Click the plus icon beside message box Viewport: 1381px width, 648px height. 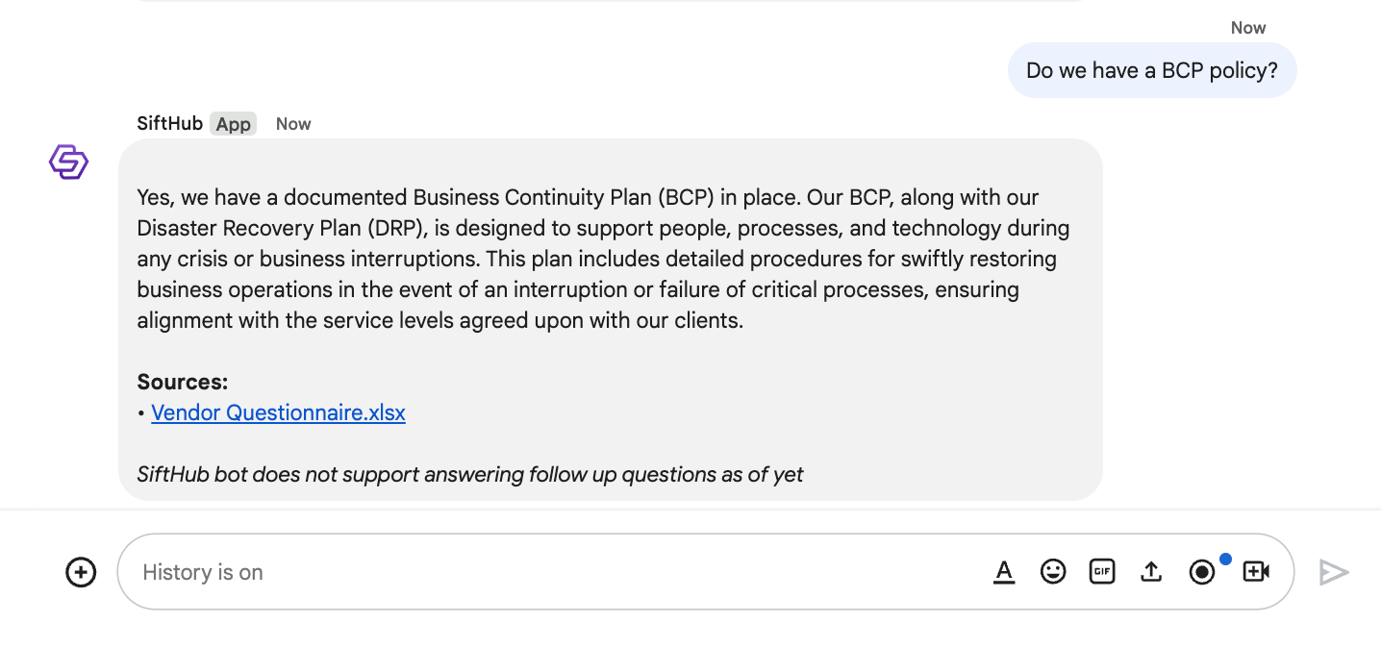[x=81, y=572]
